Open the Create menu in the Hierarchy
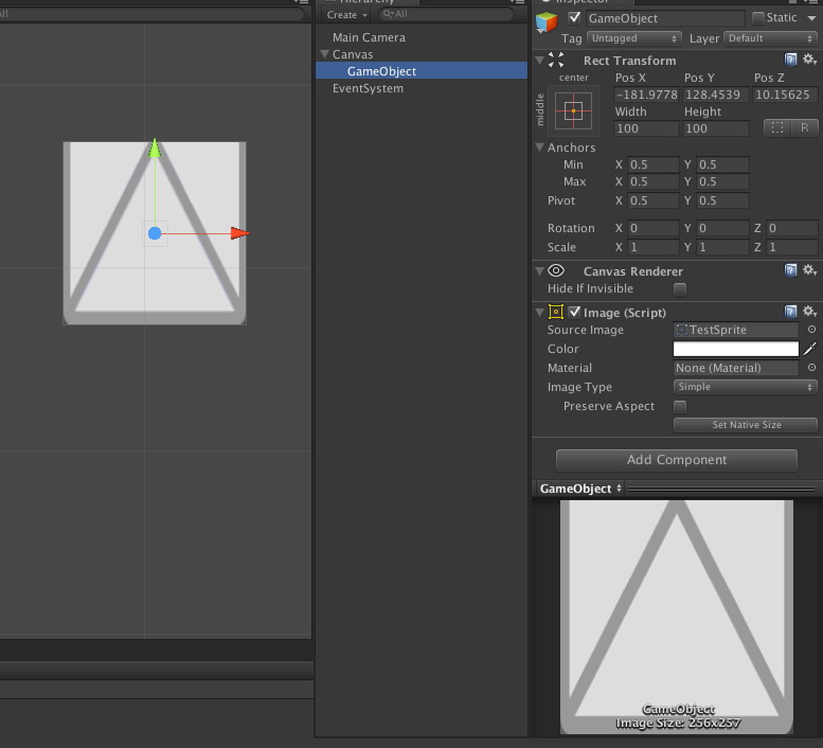Image resolution: width=823 pixels, height=748 pixels. point(345,14)
